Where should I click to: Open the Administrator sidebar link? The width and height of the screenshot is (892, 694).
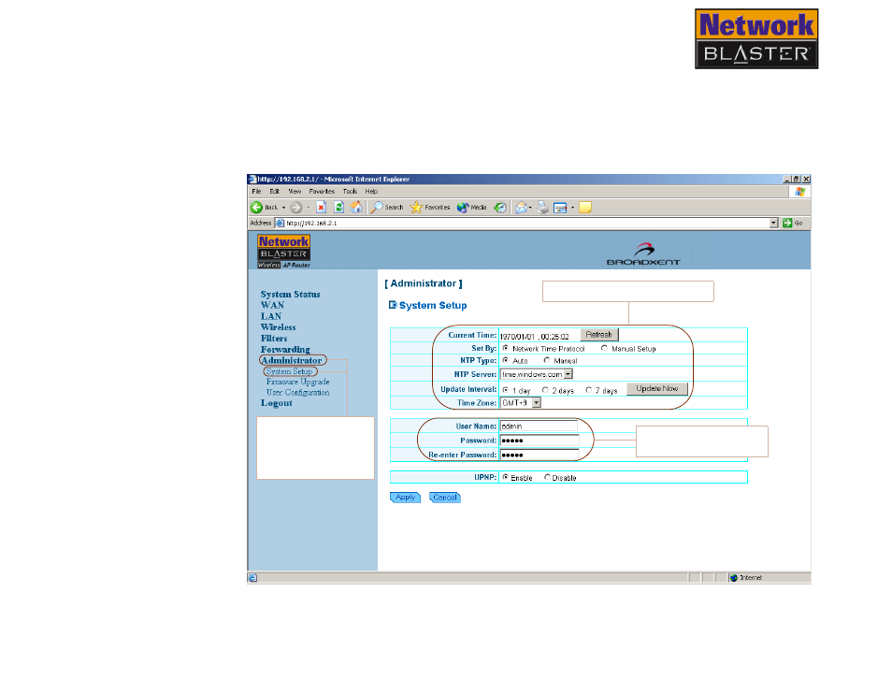[292, 360]
